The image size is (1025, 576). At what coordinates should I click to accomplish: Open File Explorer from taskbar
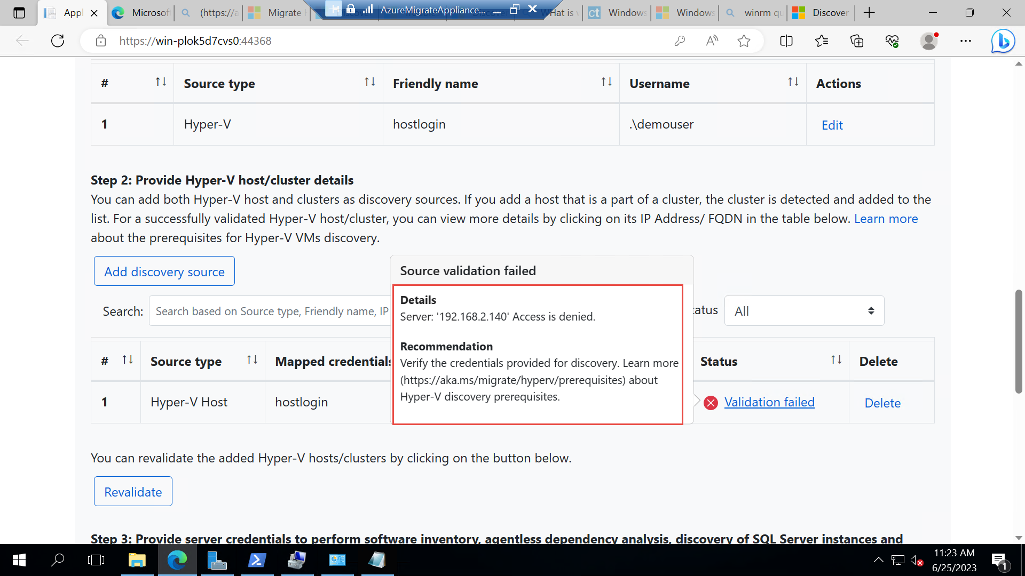(137, 560)
